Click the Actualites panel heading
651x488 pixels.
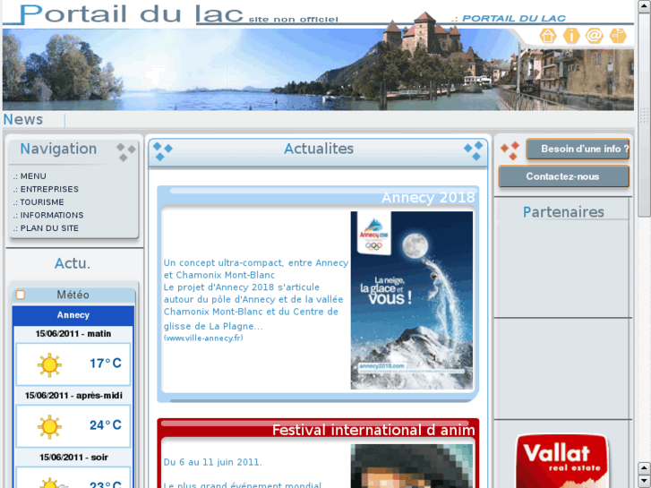[x=319, y=149]
